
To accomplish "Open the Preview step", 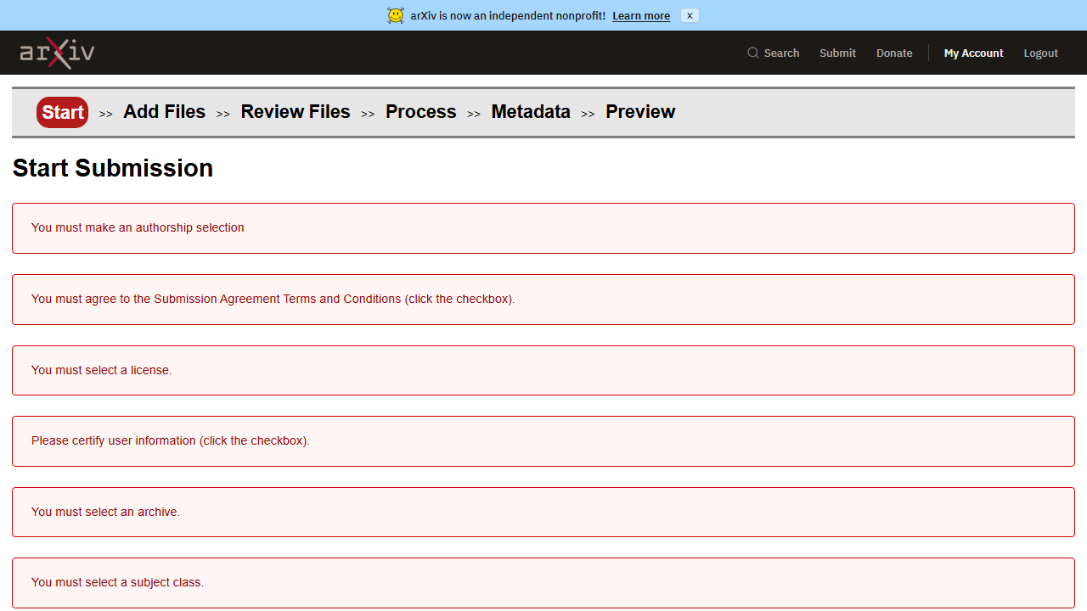I will [640, 112].
